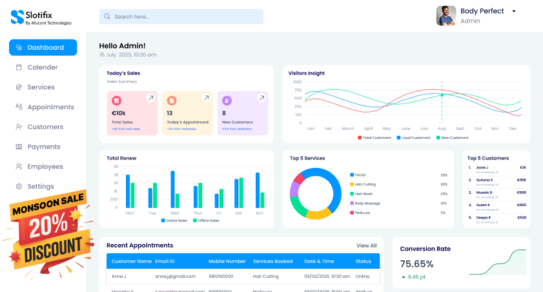This screenshot has height=292, width=543.
Task: Click the Facial color swatch in legend
Action: click(x=352, y=175)
